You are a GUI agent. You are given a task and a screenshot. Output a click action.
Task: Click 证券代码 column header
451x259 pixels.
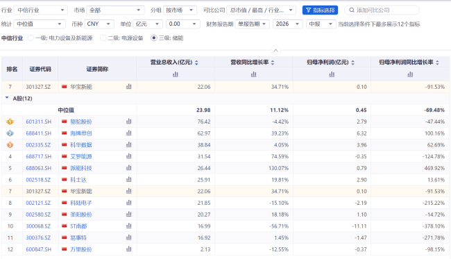click(x=40, y=69)
